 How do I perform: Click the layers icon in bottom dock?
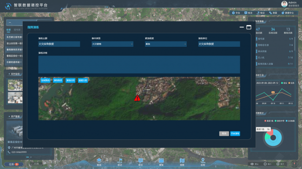[x=99, y=160]
